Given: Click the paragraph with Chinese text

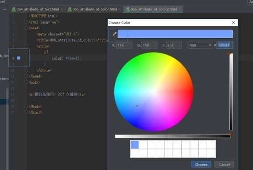Looking at the screenshot, I should 57,94.
